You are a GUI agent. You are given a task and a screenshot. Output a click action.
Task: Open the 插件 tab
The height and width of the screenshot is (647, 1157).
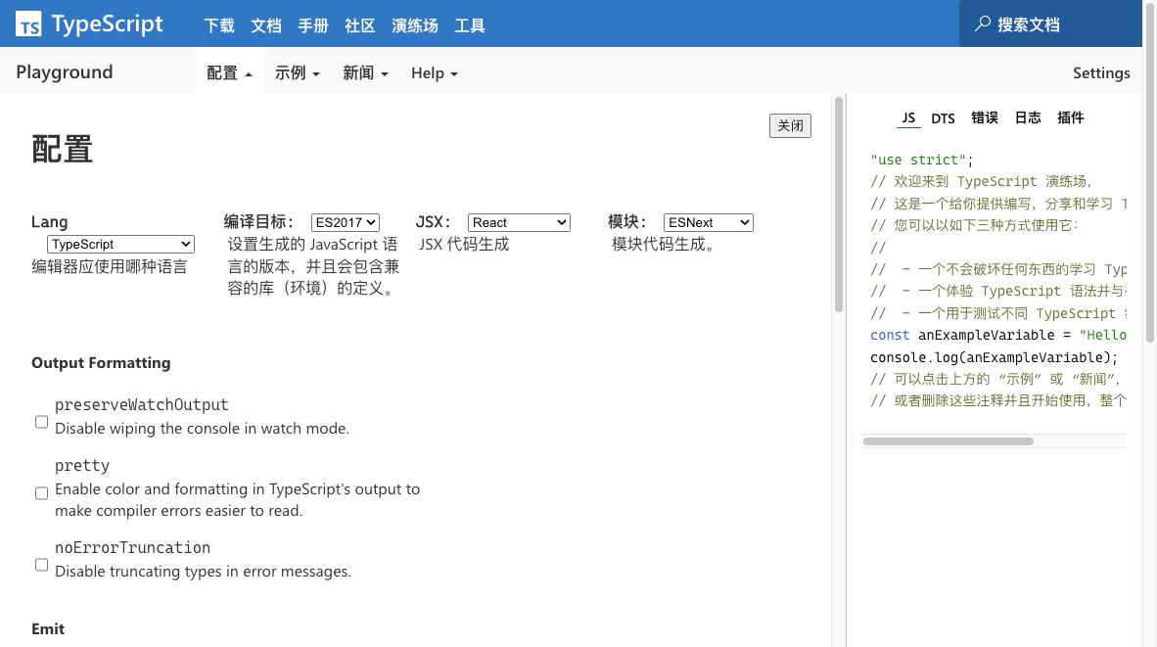click(1071, 118)
